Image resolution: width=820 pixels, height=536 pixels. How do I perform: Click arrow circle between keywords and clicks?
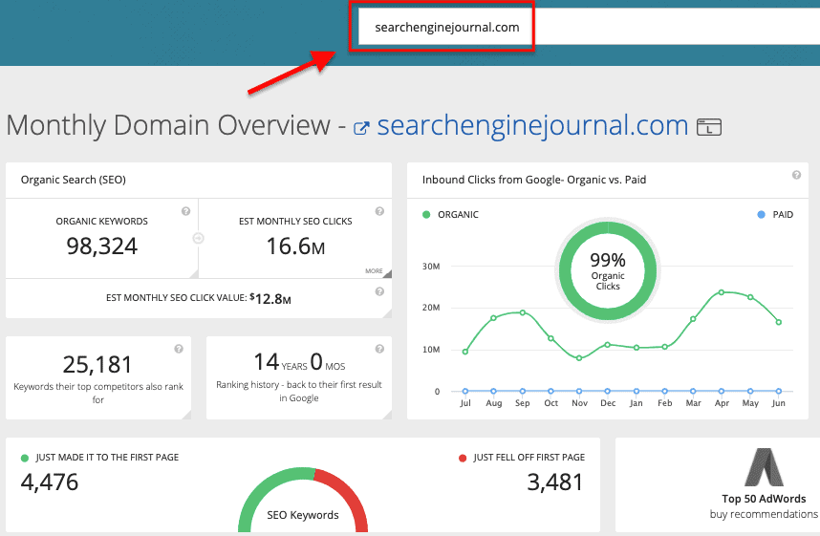click(198, 239)
